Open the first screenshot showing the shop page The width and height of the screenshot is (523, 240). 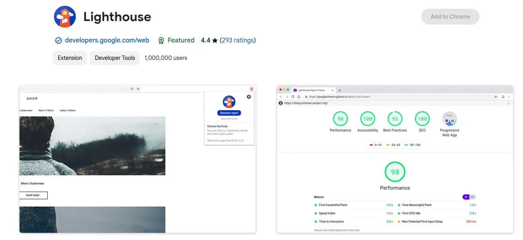137,159
